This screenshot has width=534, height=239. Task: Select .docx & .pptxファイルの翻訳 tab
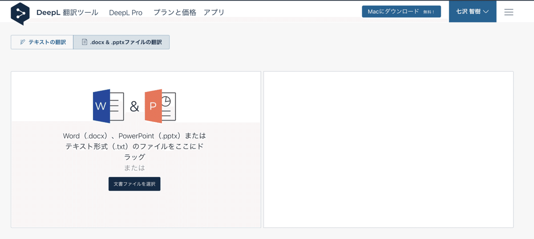point(121,42)
